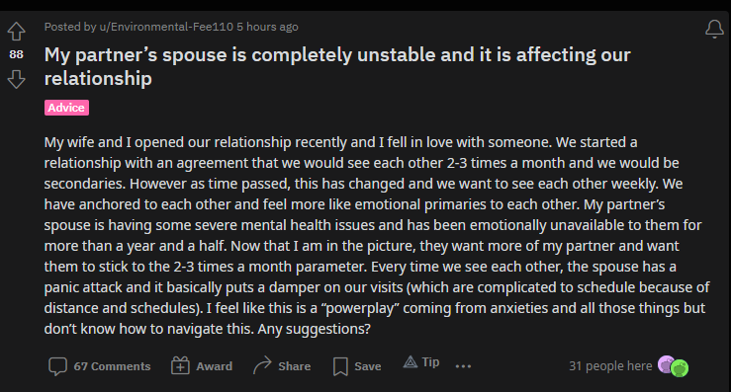Open the three-dot more options menu
731x392 pixels.
(x=463, y=366)
